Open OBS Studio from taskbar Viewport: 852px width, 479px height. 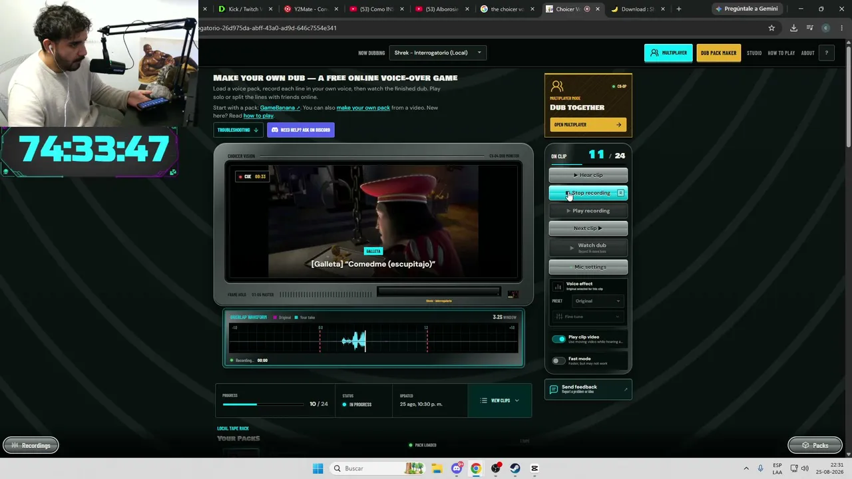click(x=496, y=468)
